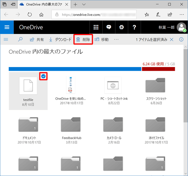Go to the browser home page icon
The width and height of the screenshot is (188, 176).
(41, 15)
